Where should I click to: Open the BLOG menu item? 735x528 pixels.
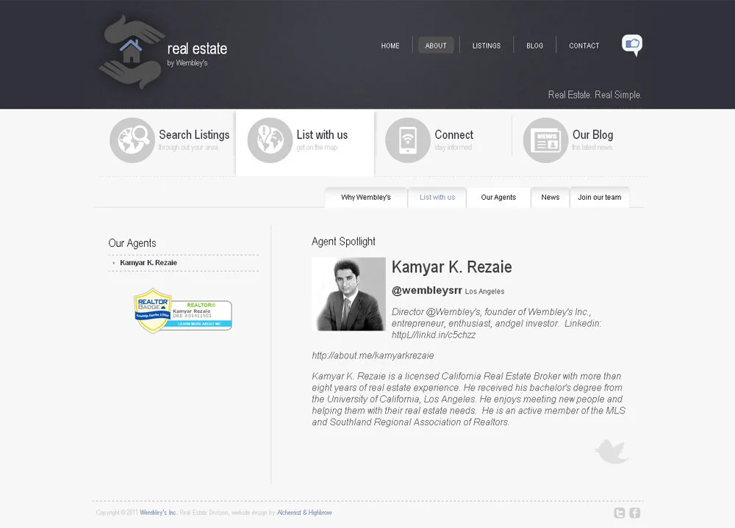[x=535, y=46]
